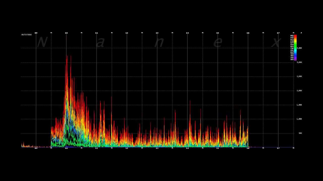323x181 pixels.
Task: Click hour 12 on the top time axis
Action: coord(127,33)
